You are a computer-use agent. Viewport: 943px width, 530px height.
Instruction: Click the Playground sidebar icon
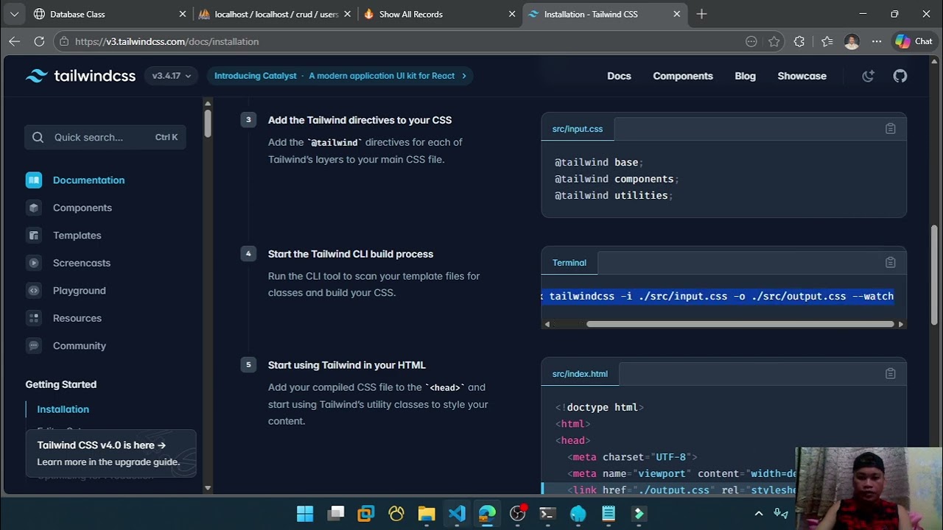point(34,291)
